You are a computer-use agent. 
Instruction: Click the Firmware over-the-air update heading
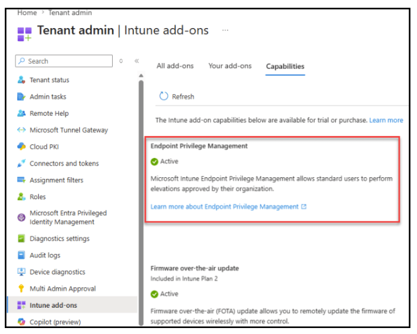point(194,268)
